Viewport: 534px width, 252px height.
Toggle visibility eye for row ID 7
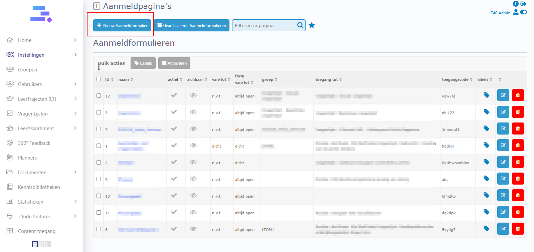(193, 129)
